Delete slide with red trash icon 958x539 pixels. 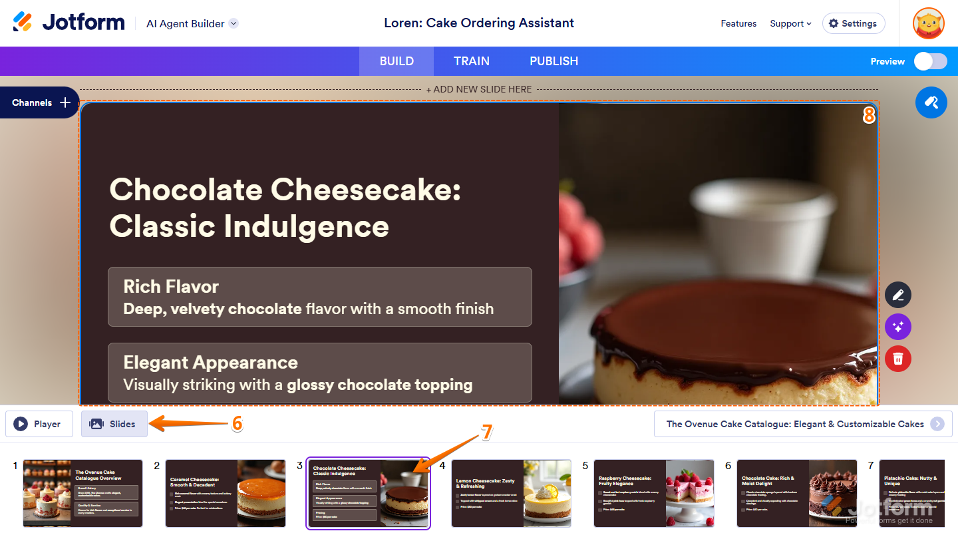click(x=898, y=359)
